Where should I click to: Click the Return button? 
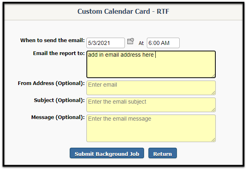(163, 153)
